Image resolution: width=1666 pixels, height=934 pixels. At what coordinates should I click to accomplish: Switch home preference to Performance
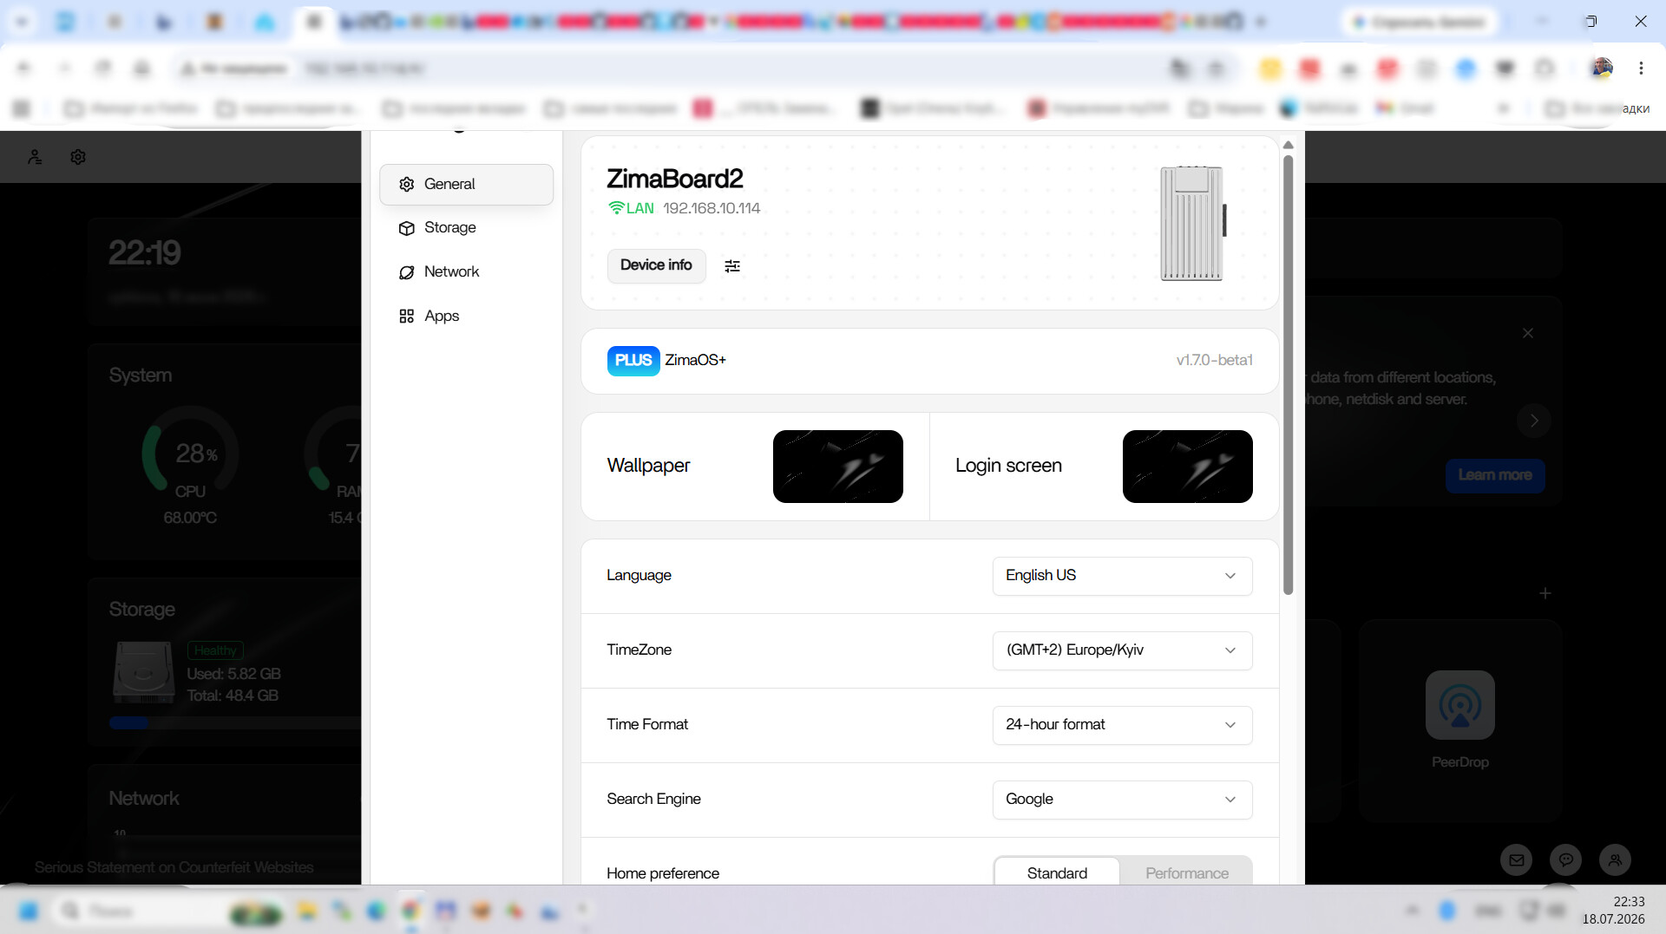[1186, 872]
